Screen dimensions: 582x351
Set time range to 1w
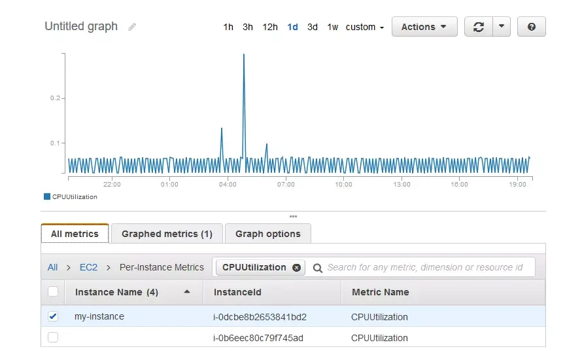pos(333,27)
